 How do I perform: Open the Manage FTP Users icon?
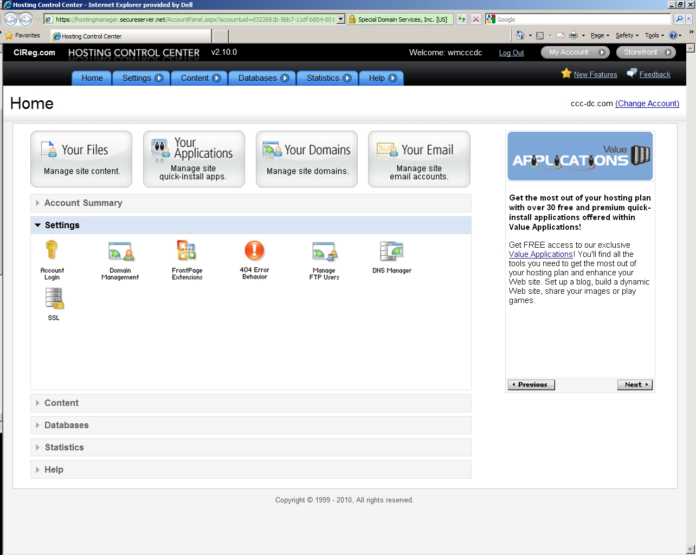[324, 251]
